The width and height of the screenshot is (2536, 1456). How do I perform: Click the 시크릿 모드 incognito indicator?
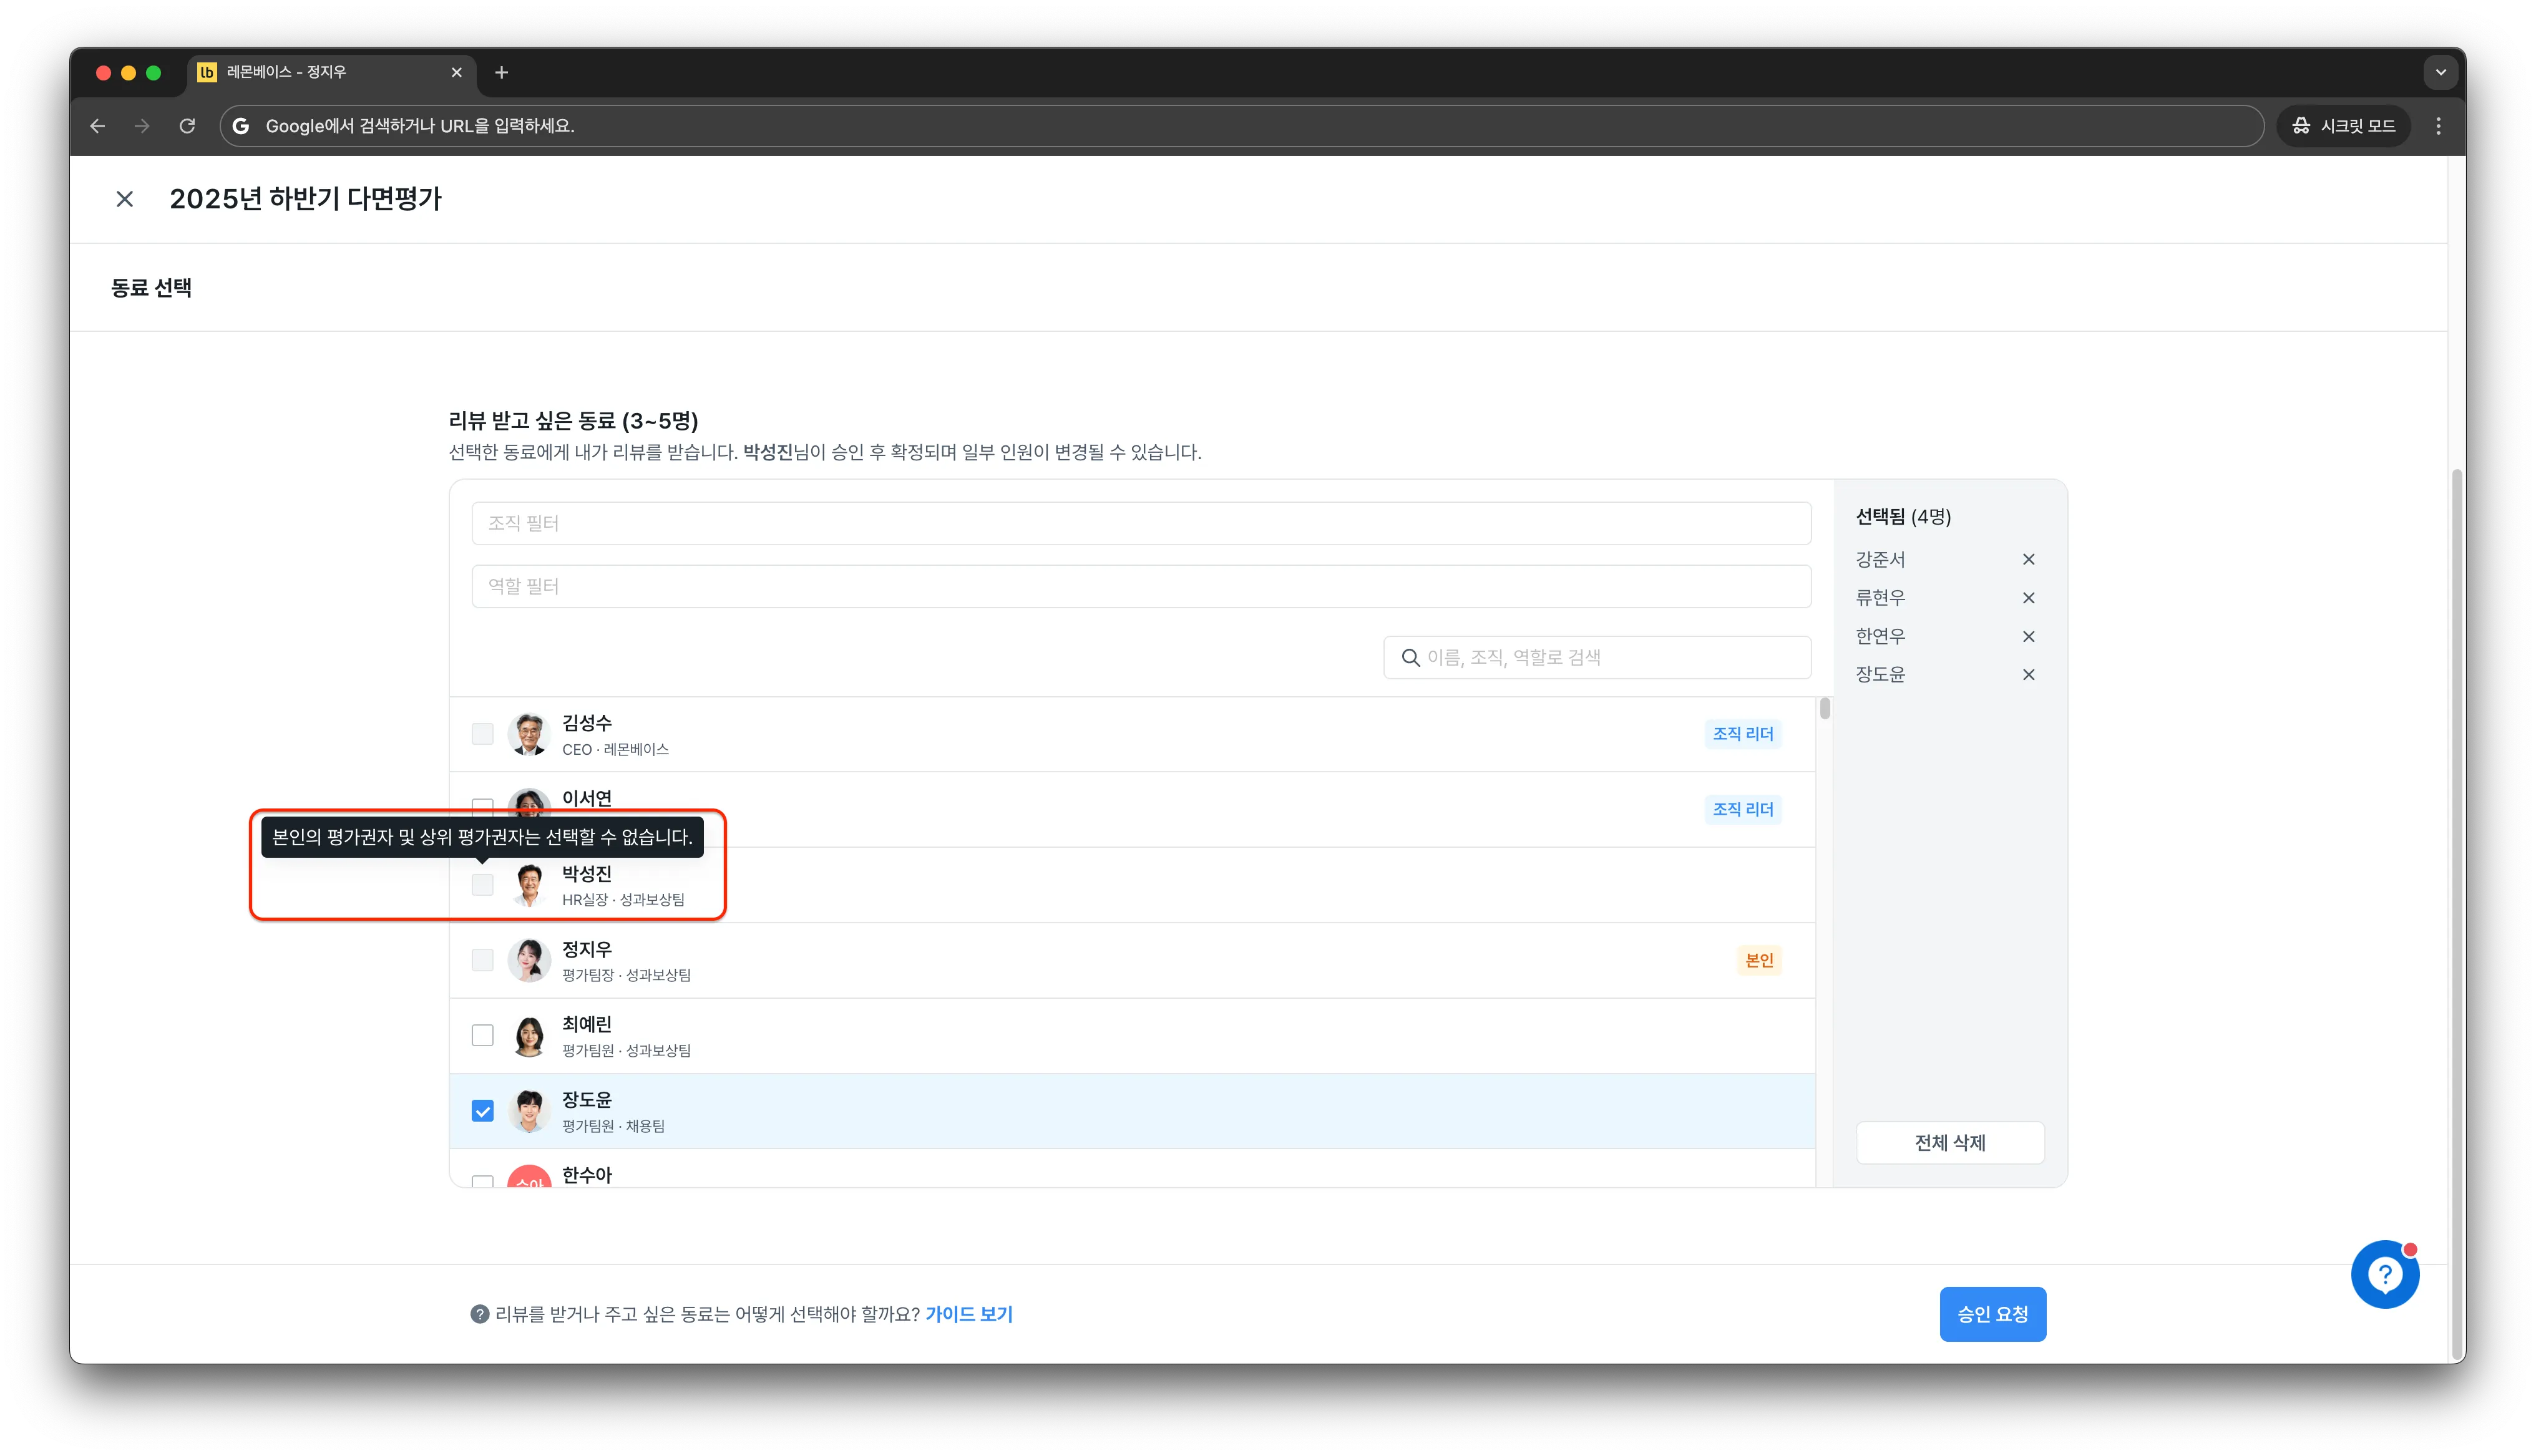coord(2343,126)
